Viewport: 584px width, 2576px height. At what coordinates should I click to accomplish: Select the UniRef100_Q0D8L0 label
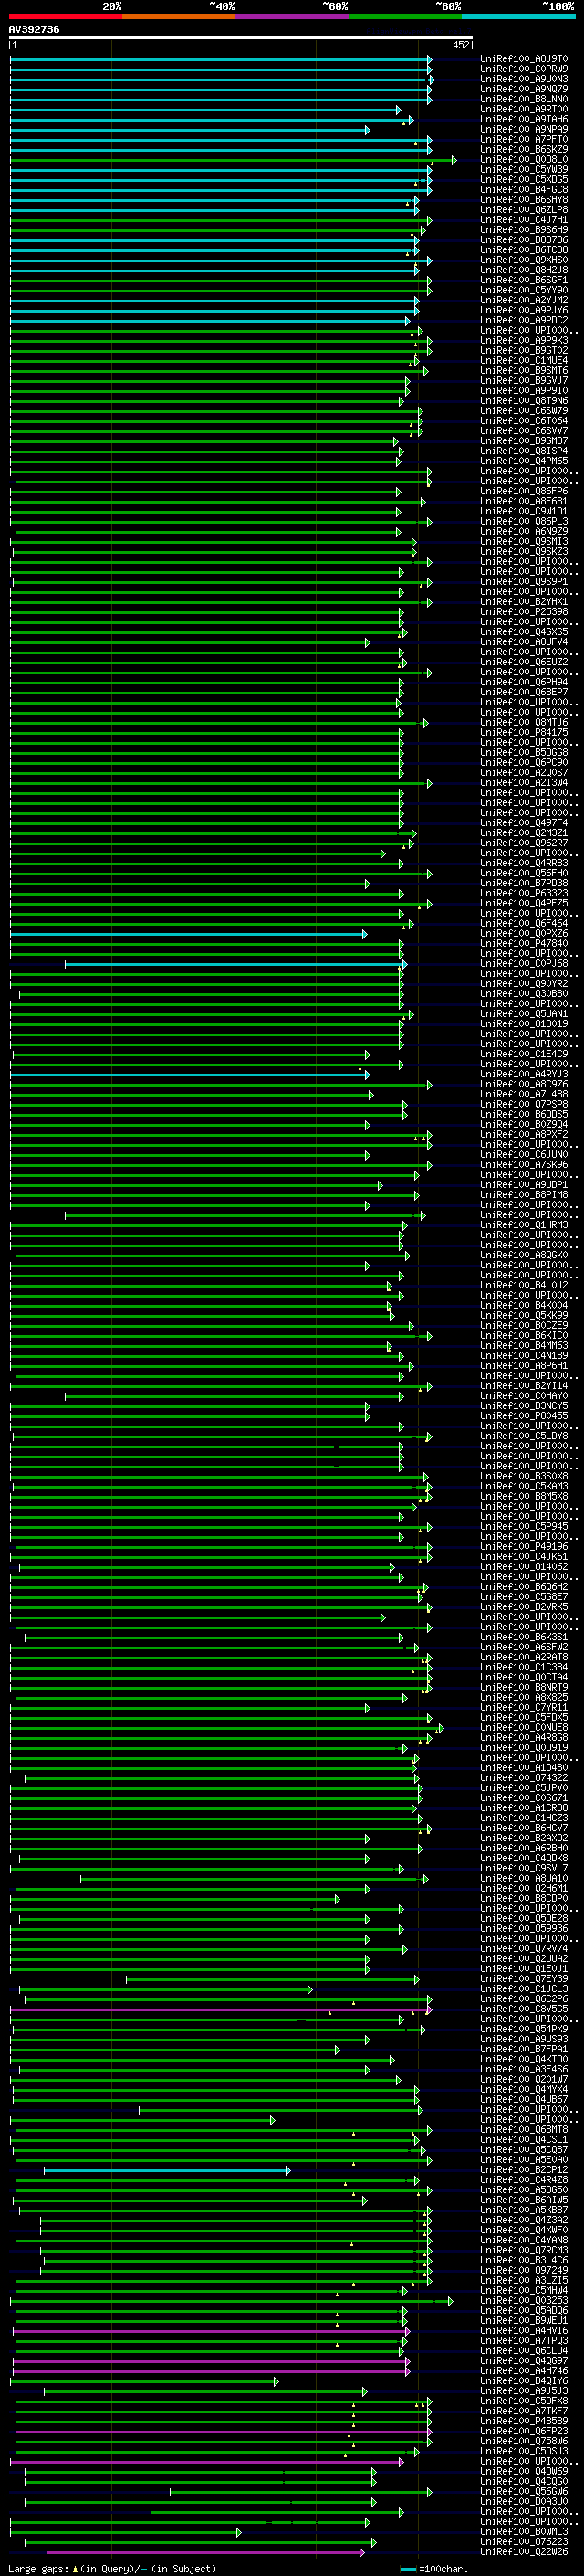tap(524, 159)
